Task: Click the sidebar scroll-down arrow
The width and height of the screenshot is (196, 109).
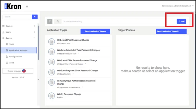Action: tap(38, 80)
